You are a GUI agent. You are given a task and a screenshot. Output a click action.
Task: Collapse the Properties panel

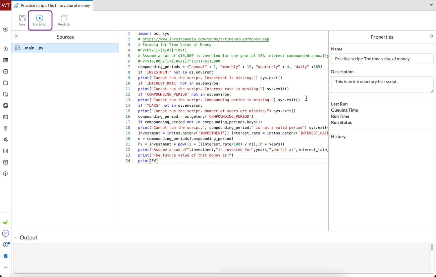coord(431,36)
